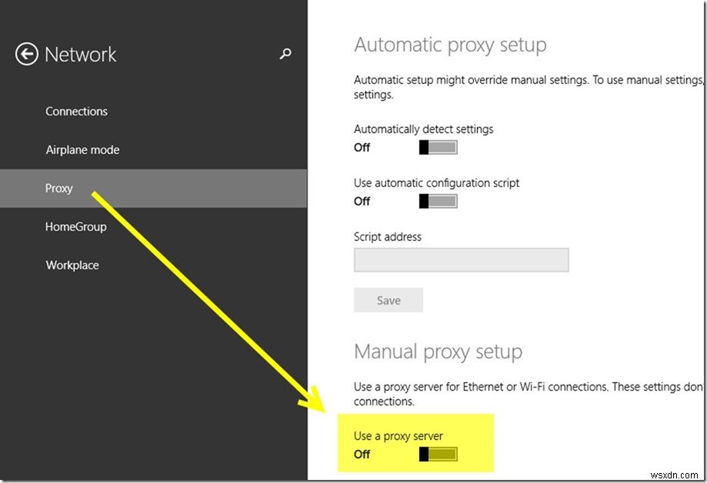This screenshot has width=707, height=483.
Task: Enable Use automatic configuration script
Action: click(438, 201)
